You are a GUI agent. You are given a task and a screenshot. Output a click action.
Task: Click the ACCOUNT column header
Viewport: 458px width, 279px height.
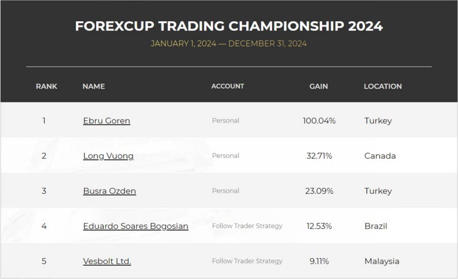coord(227,86)
